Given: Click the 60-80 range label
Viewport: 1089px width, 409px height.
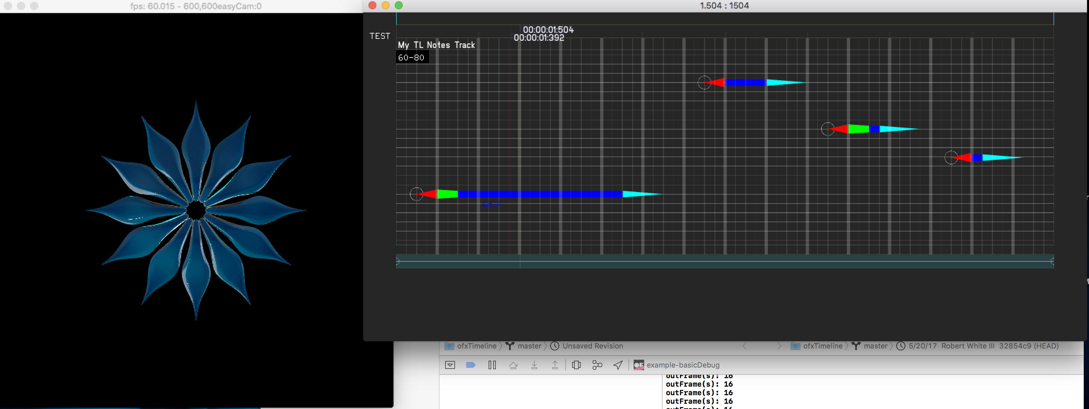Looking at the screenshot, I should 411,58.
